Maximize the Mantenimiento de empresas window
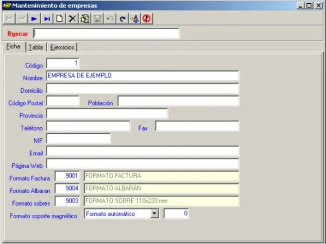 309,6
